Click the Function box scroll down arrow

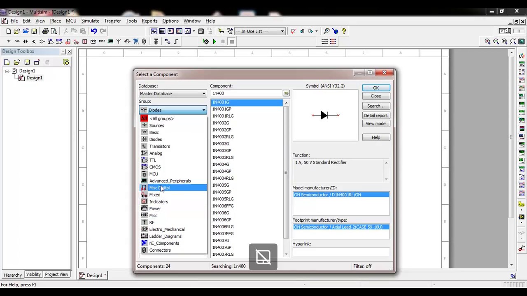pos(386,179)
